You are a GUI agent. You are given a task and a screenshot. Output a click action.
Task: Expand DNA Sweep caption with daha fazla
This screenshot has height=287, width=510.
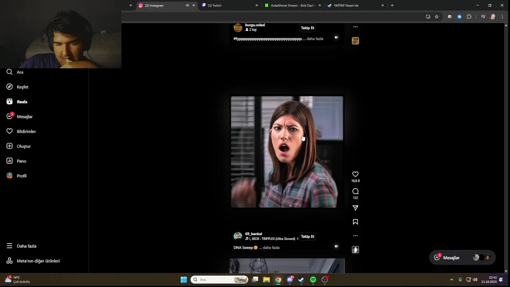271,248
